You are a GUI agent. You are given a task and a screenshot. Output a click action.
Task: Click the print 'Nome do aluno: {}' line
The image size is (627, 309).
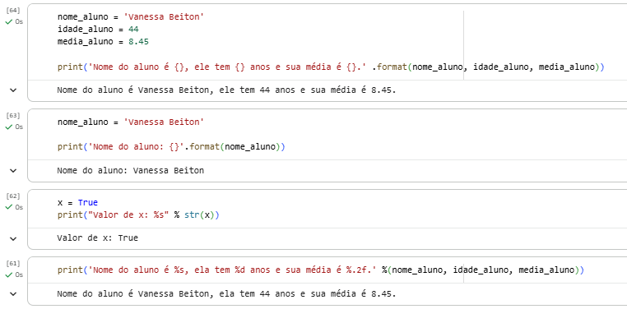(171, 147)
